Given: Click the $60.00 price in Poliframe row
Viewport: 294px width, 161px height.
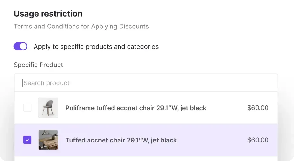Looking at the screenshot, I should pyautogui.click(x=258, y=108).
